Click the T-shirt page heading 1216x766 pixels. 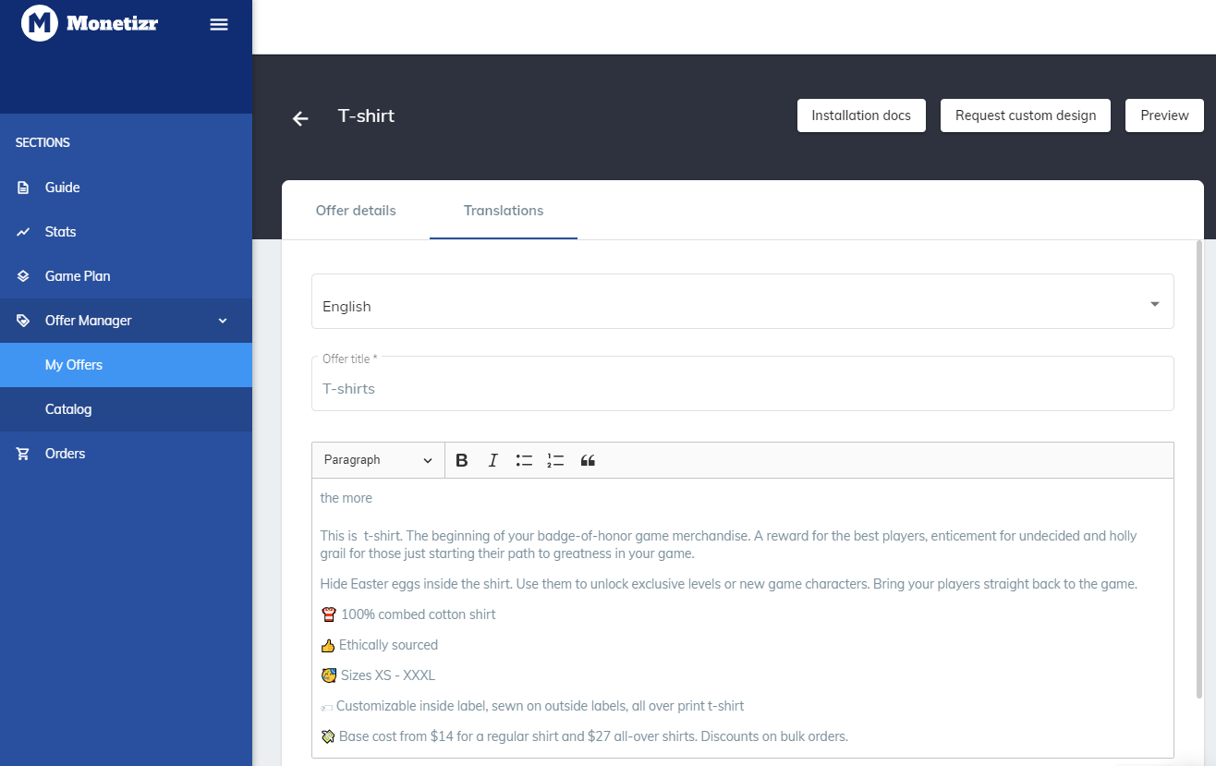(x=366, y=116)
